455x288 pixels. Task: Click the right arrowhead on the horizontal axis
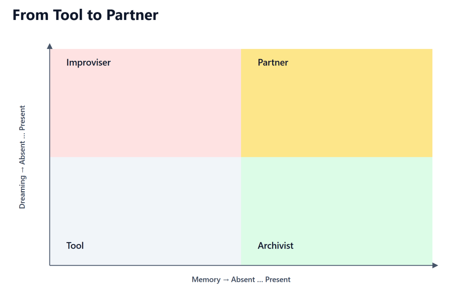[x=435, y=265]
